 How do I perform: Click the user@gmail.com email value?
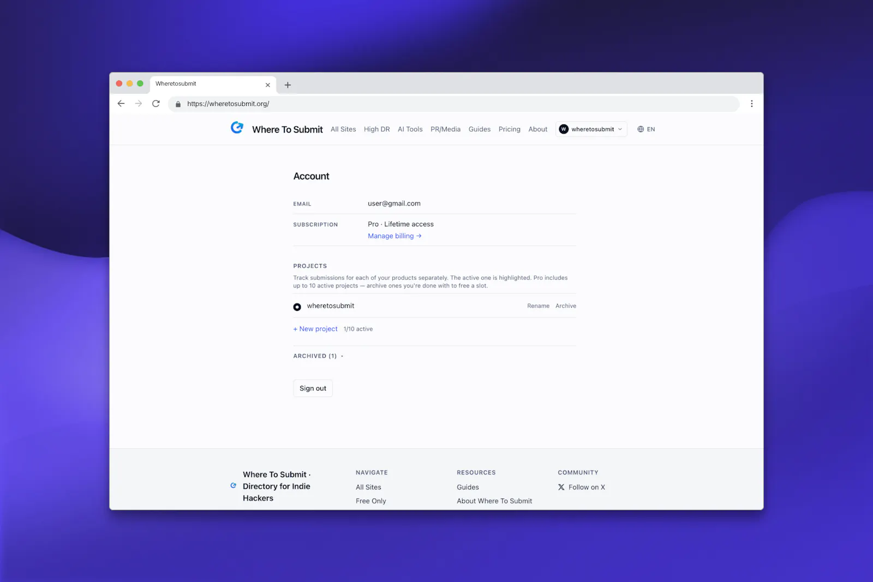pyautogui.click(x=394, y=203)
